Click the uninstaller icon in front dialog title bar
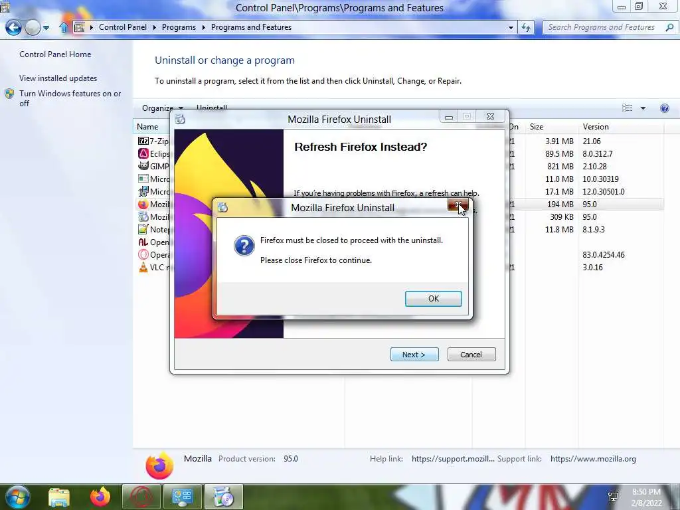680x510 pixels. [x=223, y=207]
